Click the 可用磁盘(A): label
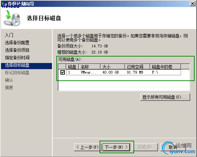197x157 pixels. [x=70, y=59]
